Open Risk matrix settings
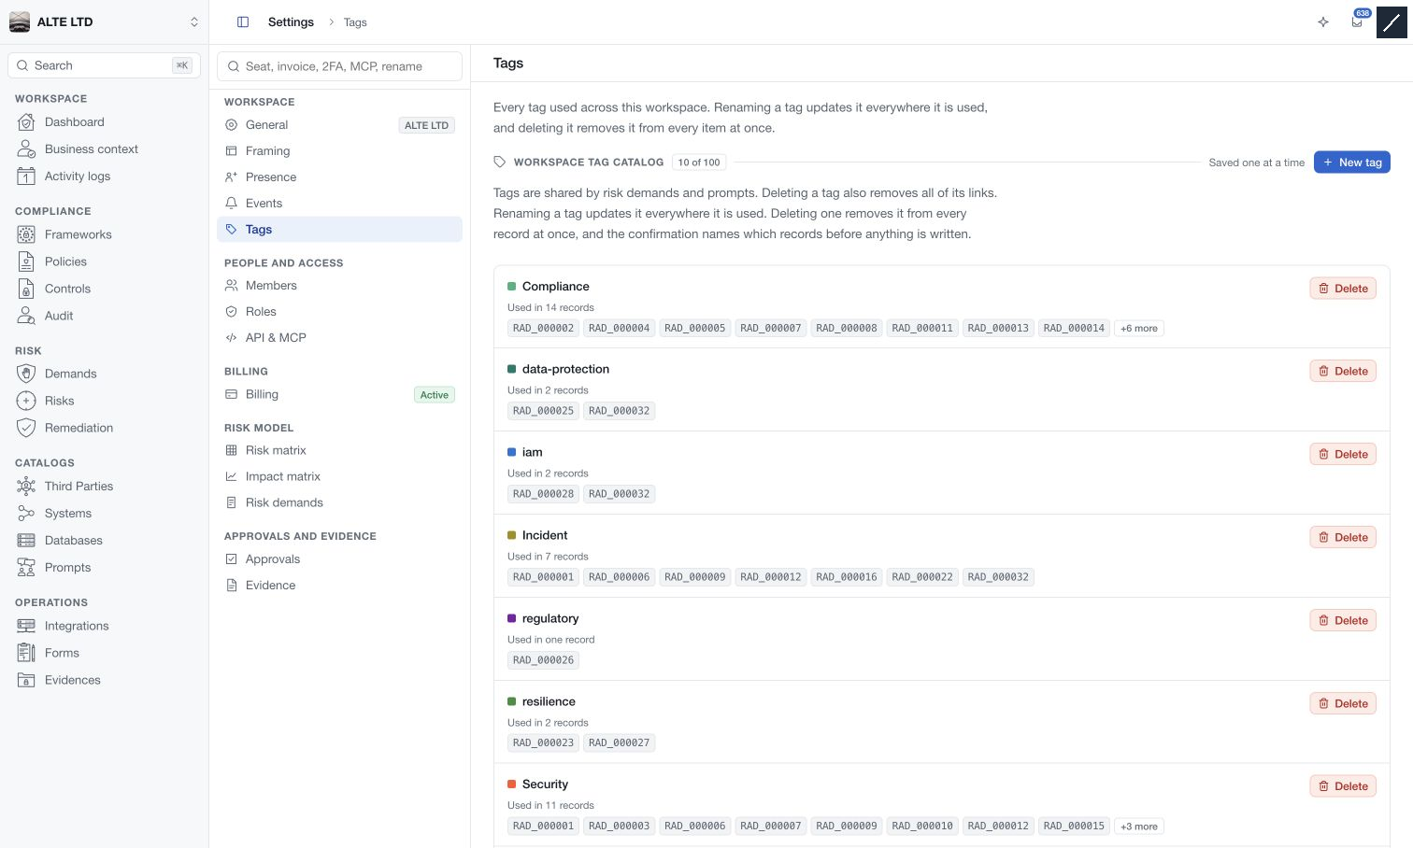This screenshot has height=848, width=1413. point(339,451)
